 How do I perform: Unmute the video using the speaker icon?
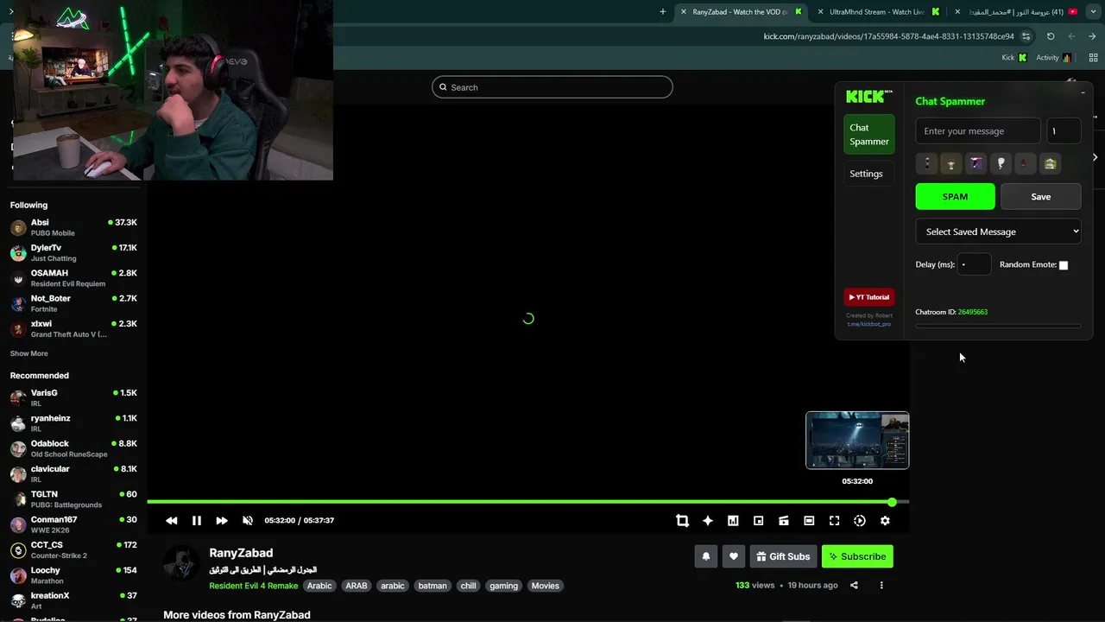click(248, 520)
